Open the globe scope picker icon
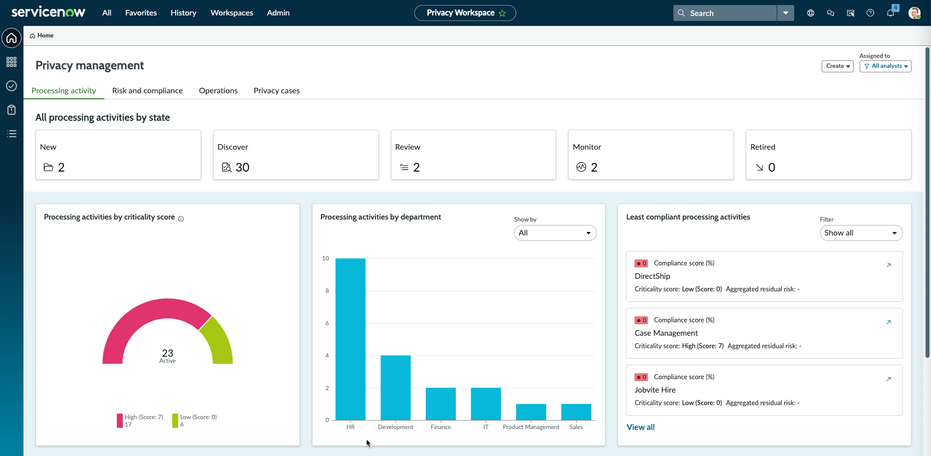 [x=811, y=13]
